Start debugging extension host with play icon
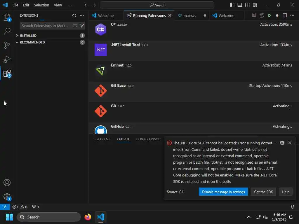299x224 pixels. pos(270,15)
